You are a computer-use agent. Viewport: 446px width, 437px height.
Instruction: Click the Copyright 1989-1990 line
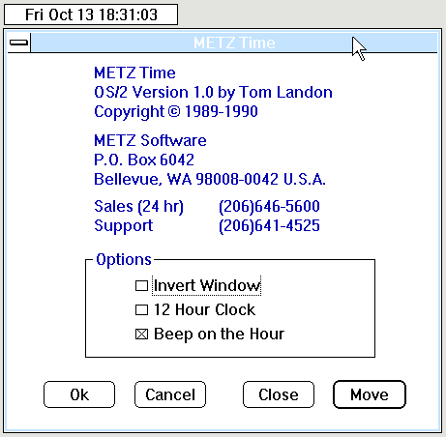pos(176,112)
